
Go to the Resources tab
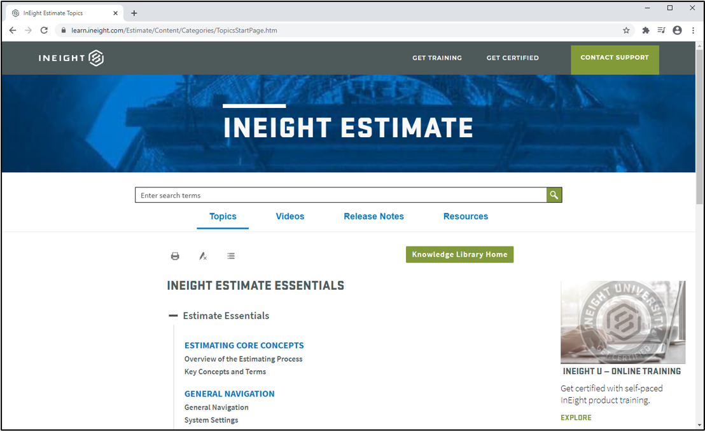coord(466,217)
